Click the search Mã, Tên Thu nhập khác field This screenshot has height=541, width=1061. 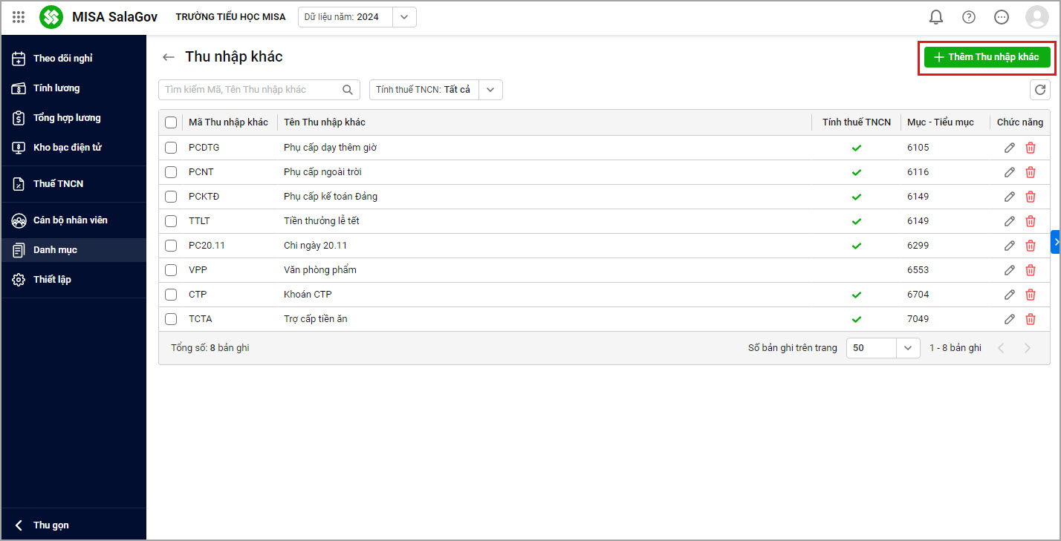(x=259, y=90)
